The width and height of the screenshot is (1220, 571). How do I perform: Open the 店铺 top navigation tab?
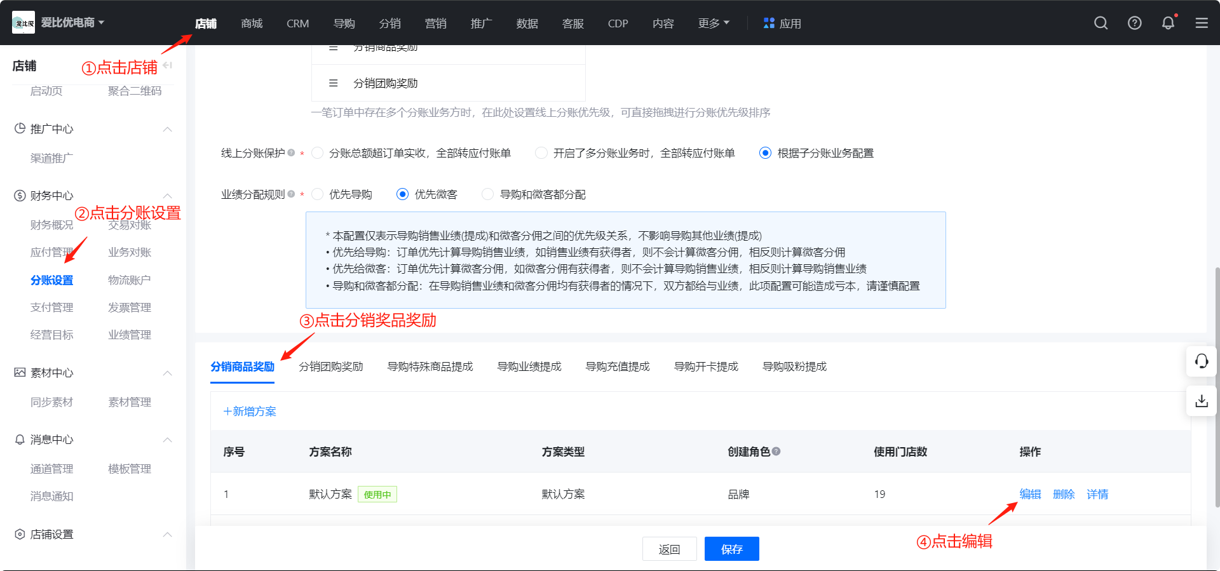click(x=206, y=24)
